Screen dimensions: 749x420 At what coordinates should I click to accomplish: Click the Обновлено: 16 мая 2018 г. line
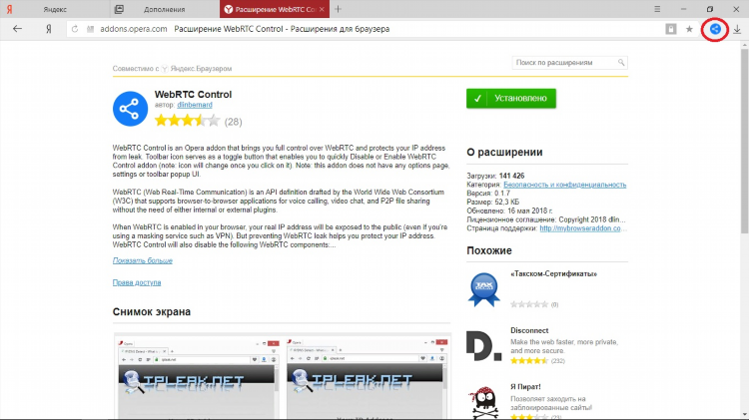[x=509, y=210]
